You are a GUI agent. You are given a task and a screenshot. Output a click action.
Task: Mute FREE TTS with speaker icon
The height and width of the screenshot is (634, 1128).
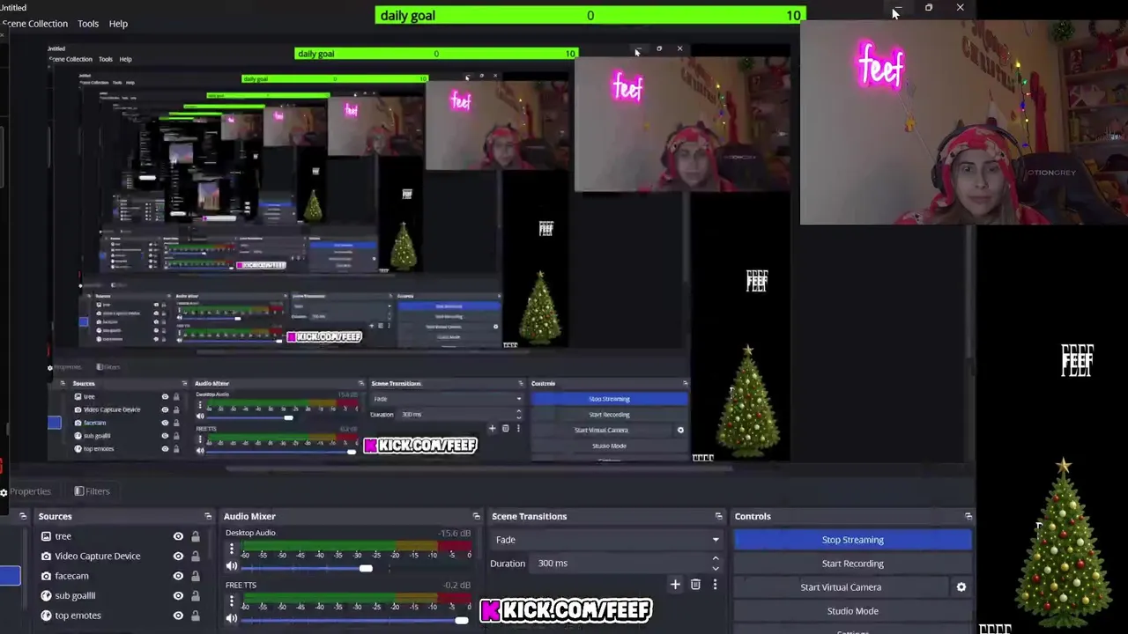232,618
